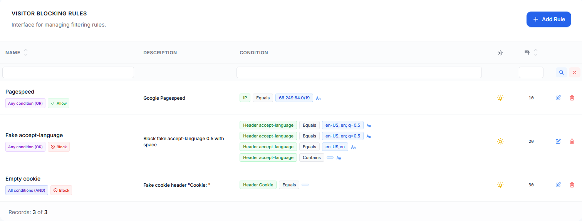
Task: Edit the Empty cookie rule
Action: pyautogui.click(x=558, y=185)
